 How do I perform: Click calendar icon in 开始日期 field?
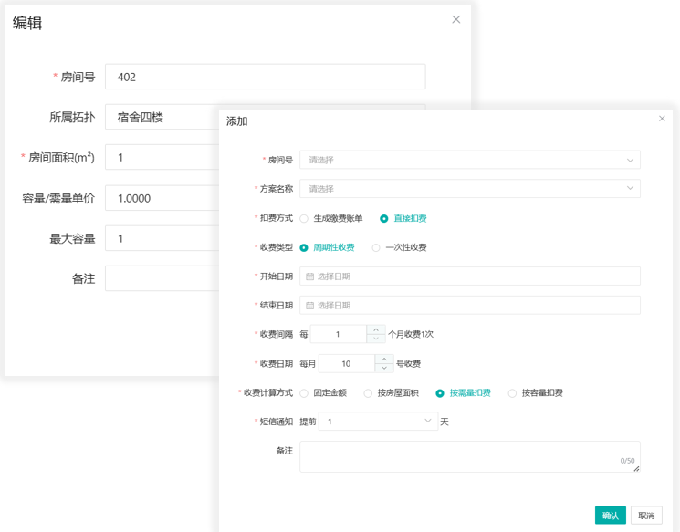click(310, 276)
